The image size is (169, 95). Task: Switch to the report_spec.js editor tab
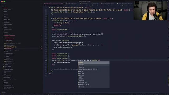[54, 4]
